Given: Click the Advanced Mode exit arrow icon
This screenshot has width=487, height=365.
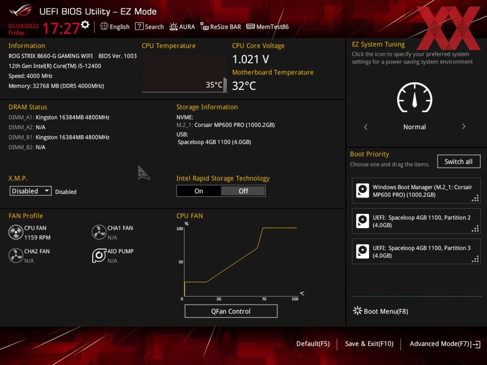Looking at the screenshot, I should 476,344.
